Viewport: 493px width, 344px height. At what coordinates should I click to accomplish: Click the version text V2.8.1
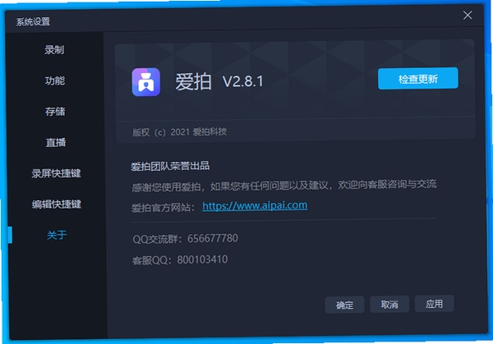[x=242, y=81]
